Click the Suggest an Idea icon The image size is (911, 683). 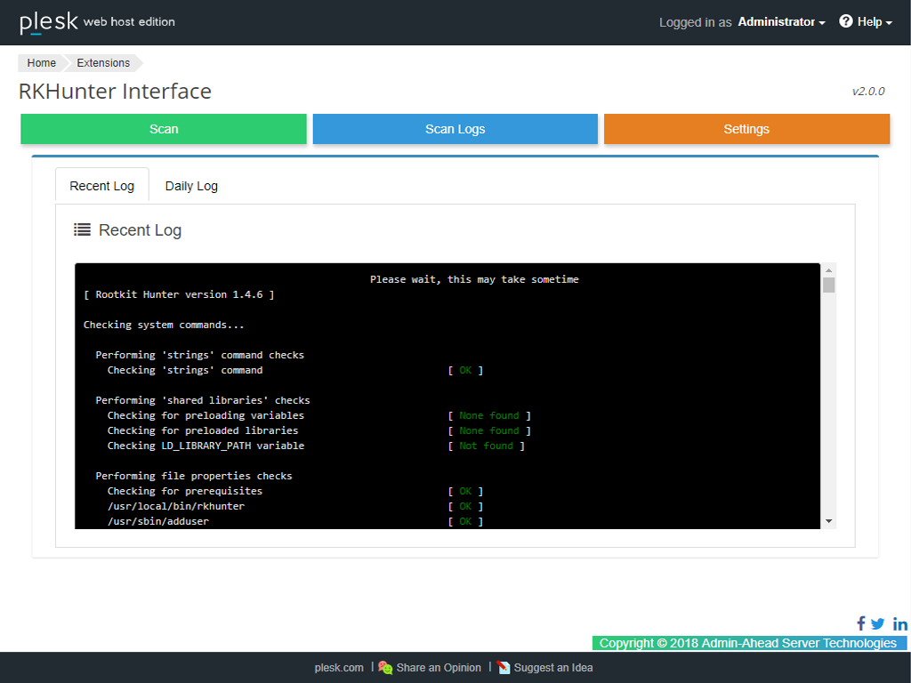click(x=504, y=667)
